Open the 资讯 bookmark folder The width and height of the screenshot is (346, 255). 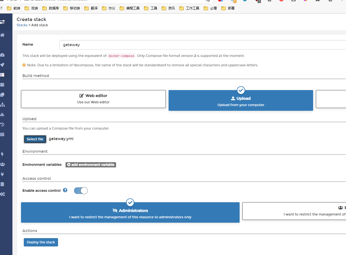(x=168, y=8)
